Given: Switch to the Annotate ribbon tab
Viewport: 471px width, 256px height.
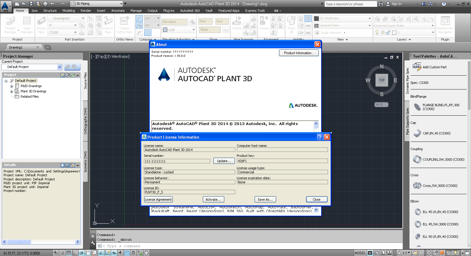Looking at the screenshot, I should [118, 11].
